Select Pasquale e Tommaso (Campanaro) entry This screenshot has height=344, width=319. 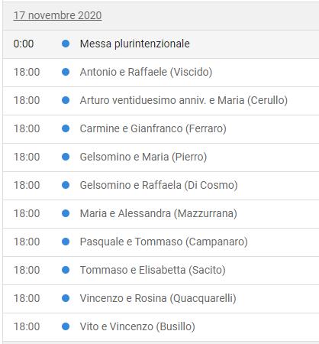pyautogui.click(x=164, y=242)
